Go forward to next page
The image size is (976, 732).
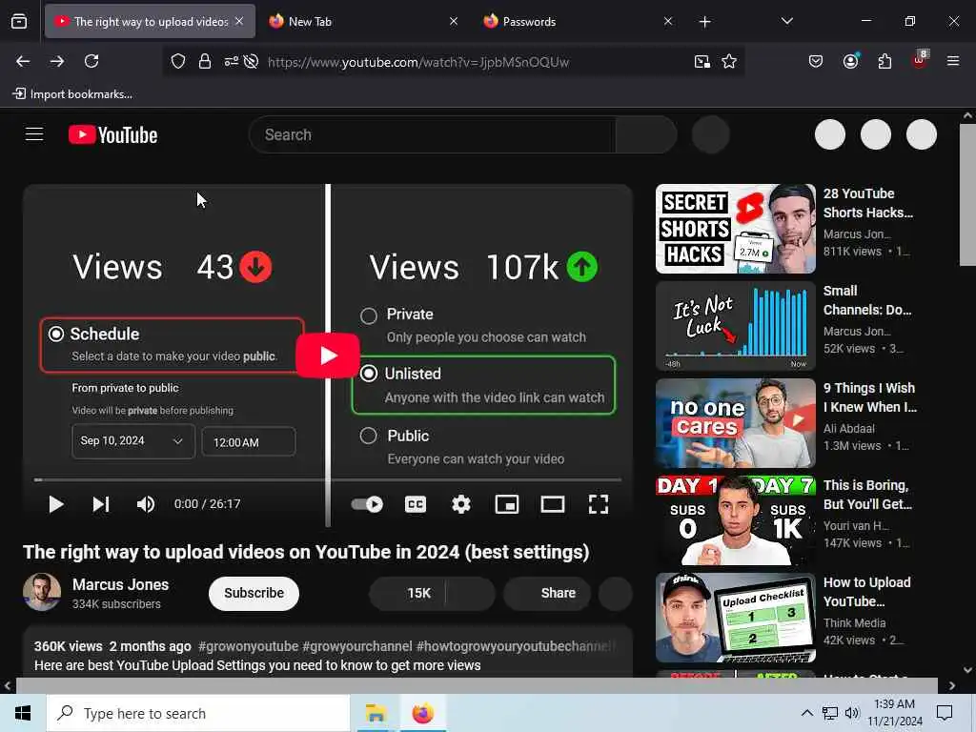57,62
